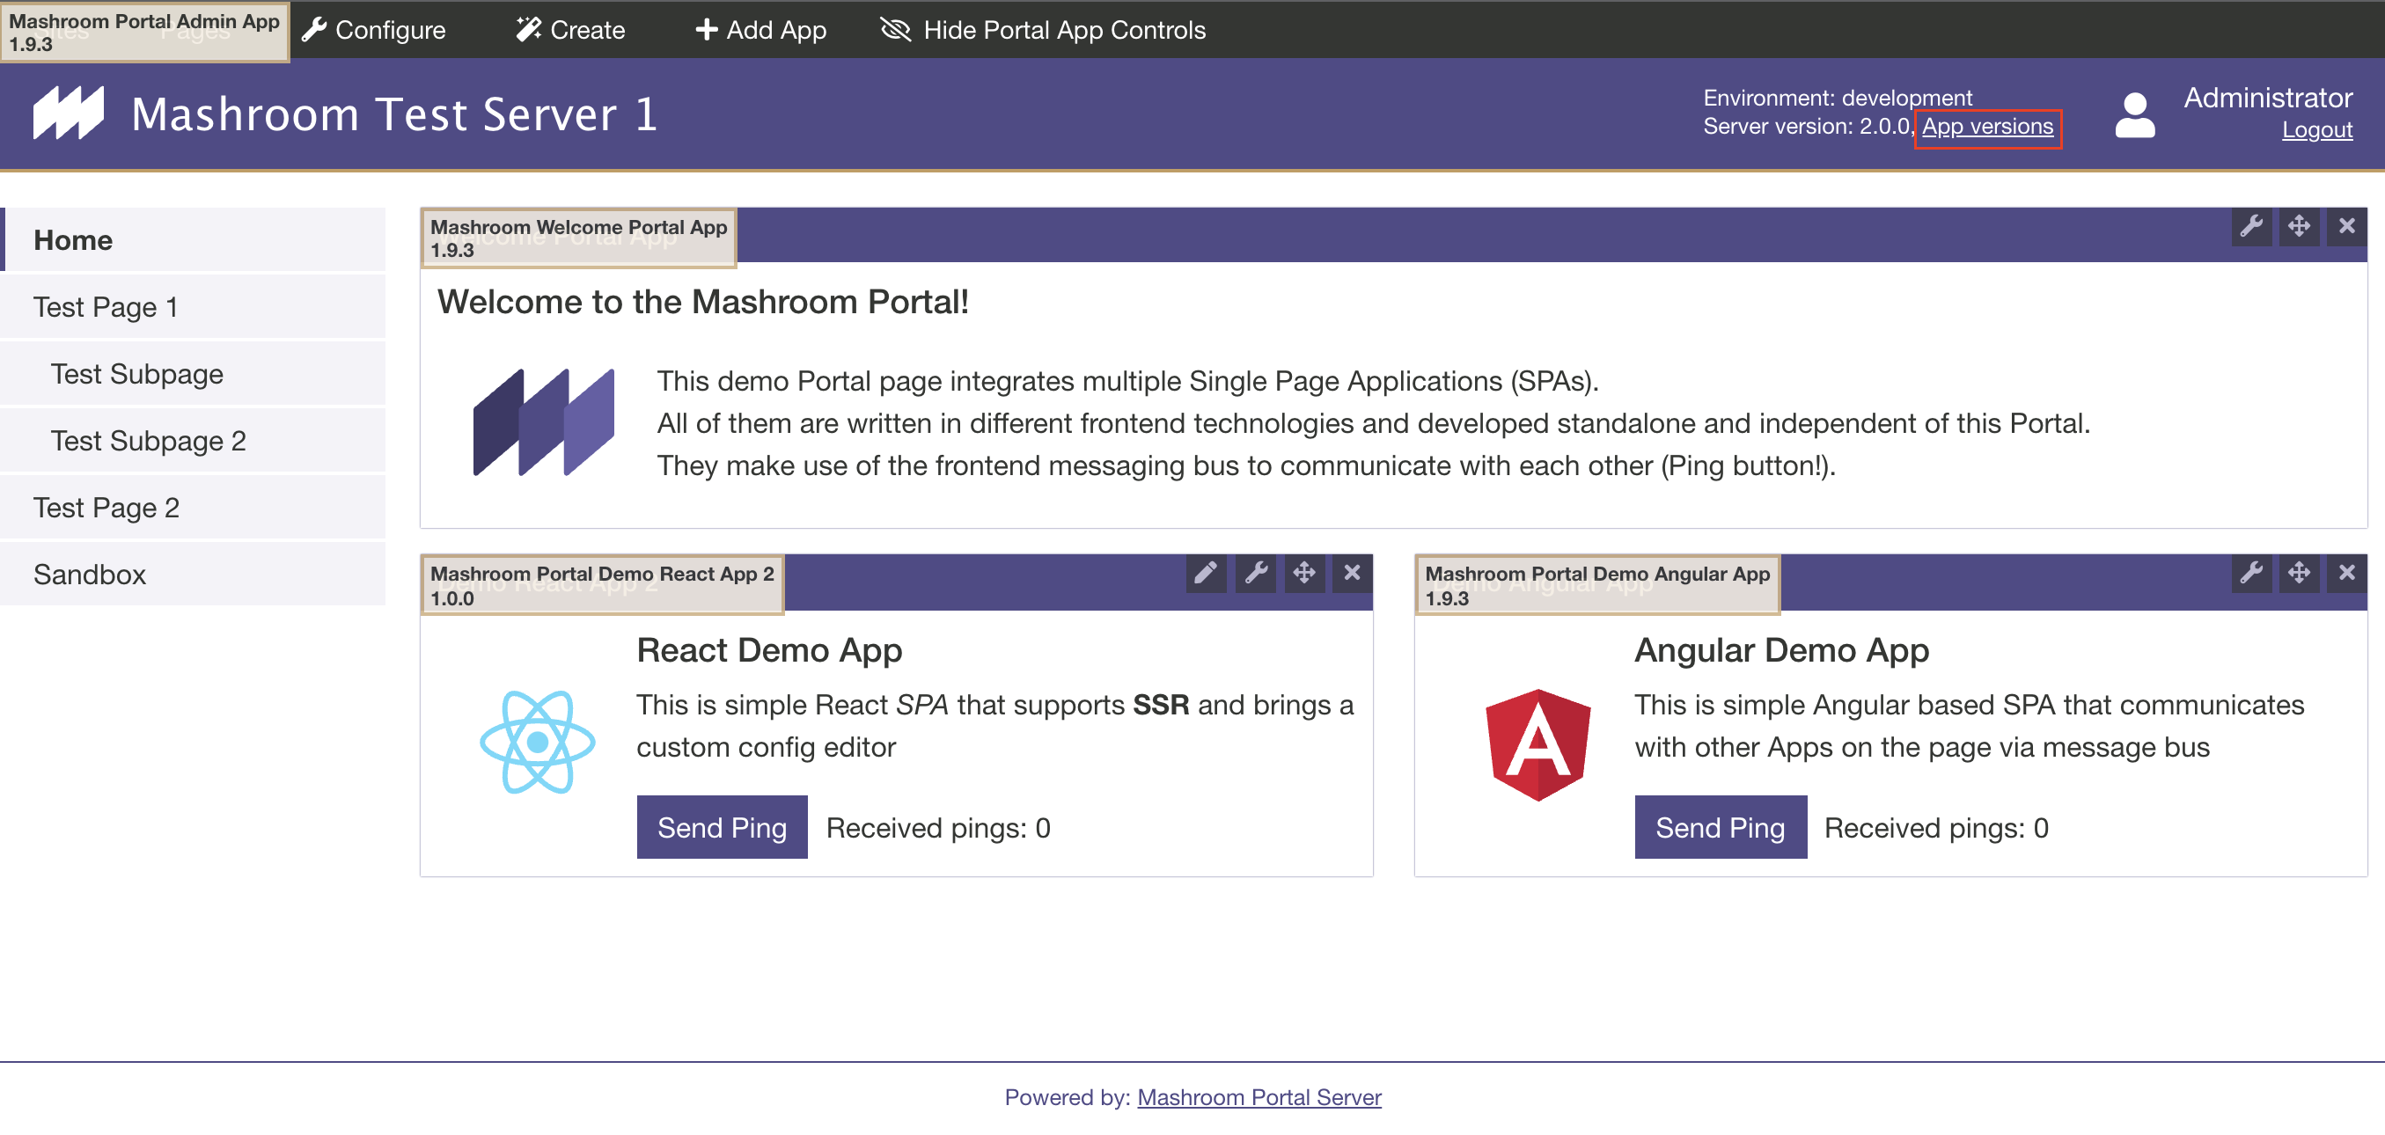The width and height of the screenshot is (2385, 1135).
Task: Hide Portal App Controls
Action: 1043,30
